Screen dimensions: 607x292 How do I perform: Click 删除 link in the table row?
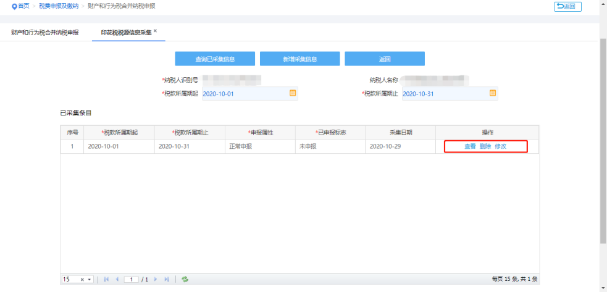(x=485, y=146)
